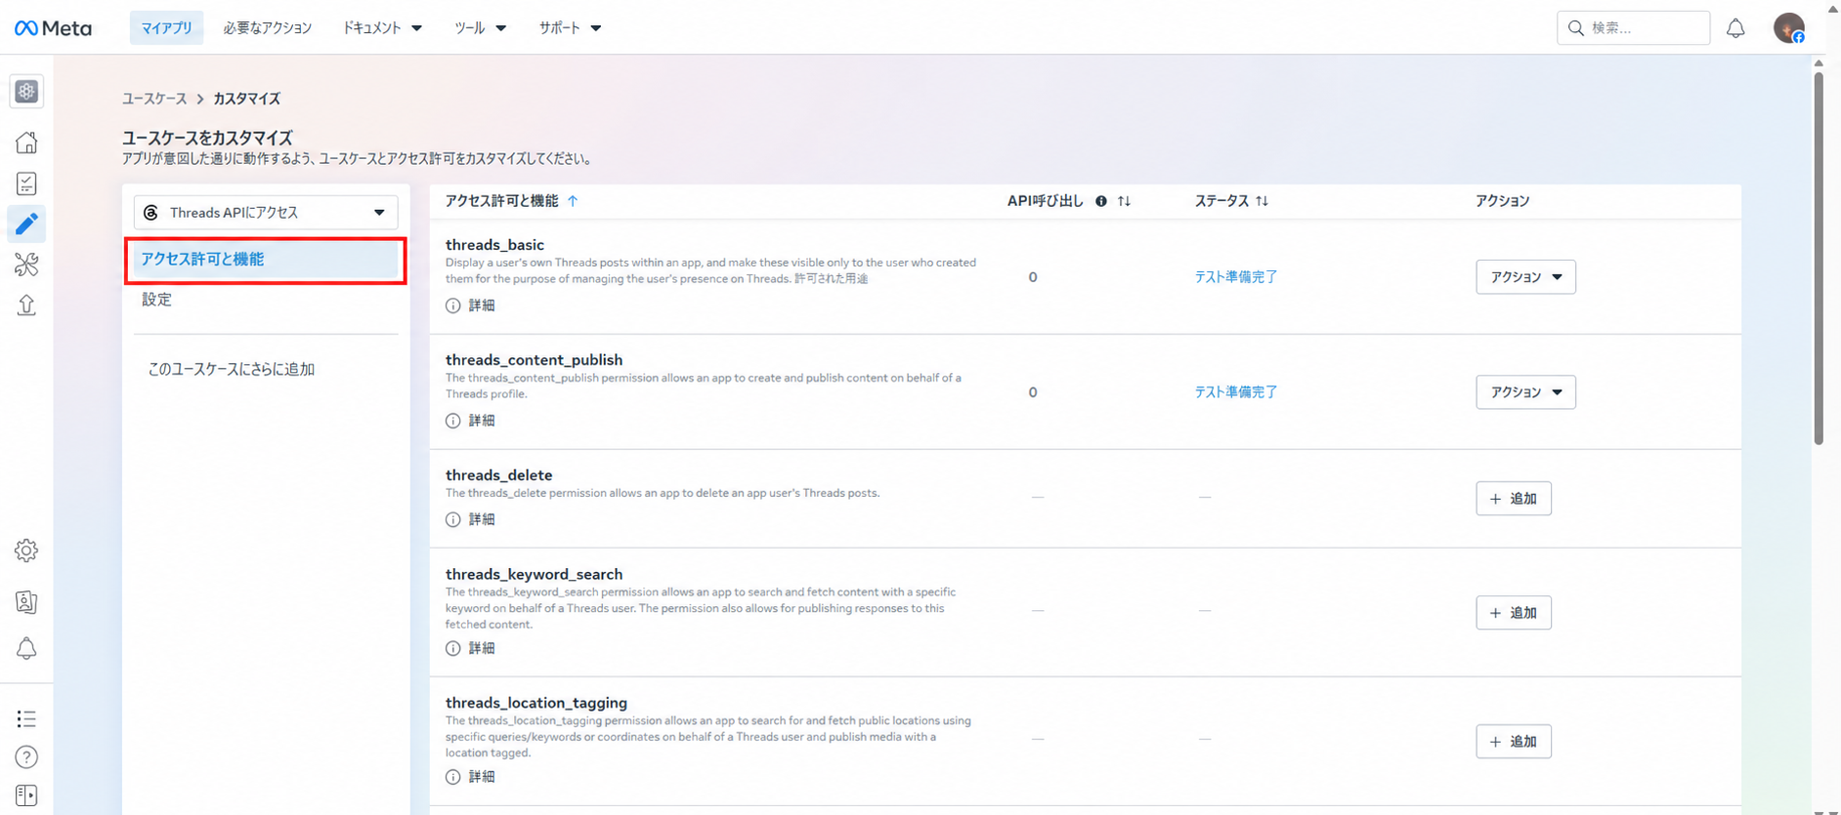
Task: Click the threads_basic permission name
Action: pos(494,245)
